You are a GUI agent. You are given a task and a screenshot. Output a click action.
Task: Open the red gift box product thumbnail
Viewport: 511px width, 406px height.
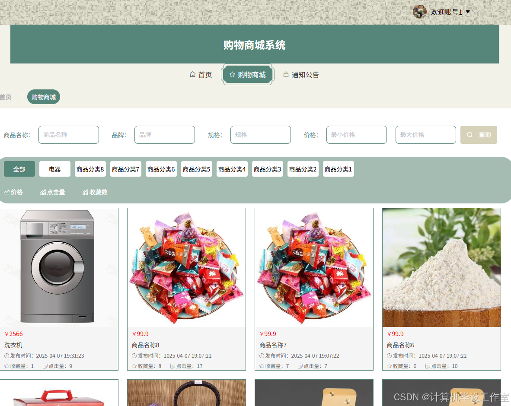click(x=59, y=393)
